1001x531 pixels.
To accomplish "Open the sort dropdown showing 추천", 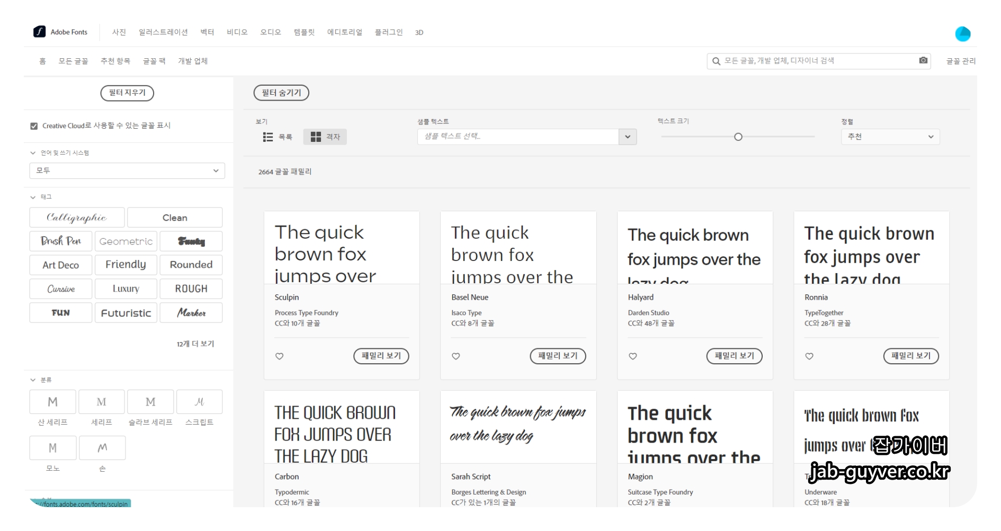I will pos(890,137).
